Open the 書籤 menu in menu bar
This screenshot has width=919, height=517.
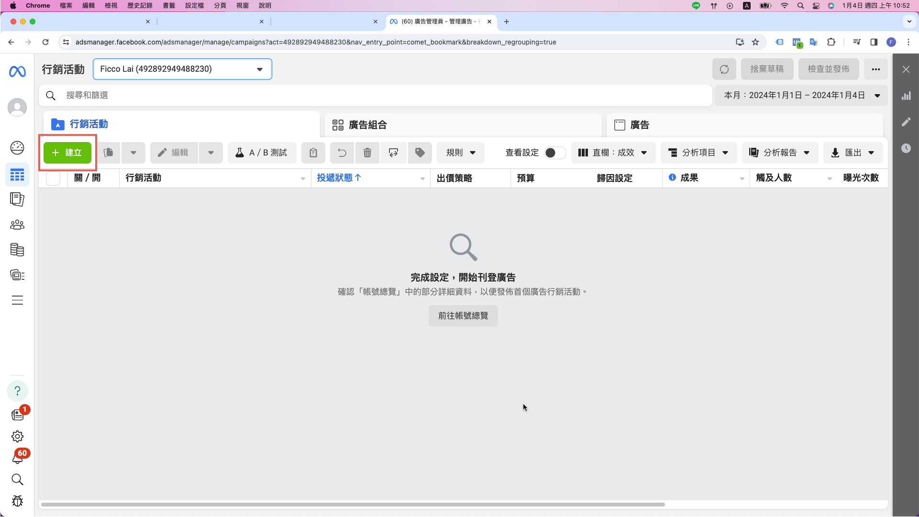click(x=169, y=6)
